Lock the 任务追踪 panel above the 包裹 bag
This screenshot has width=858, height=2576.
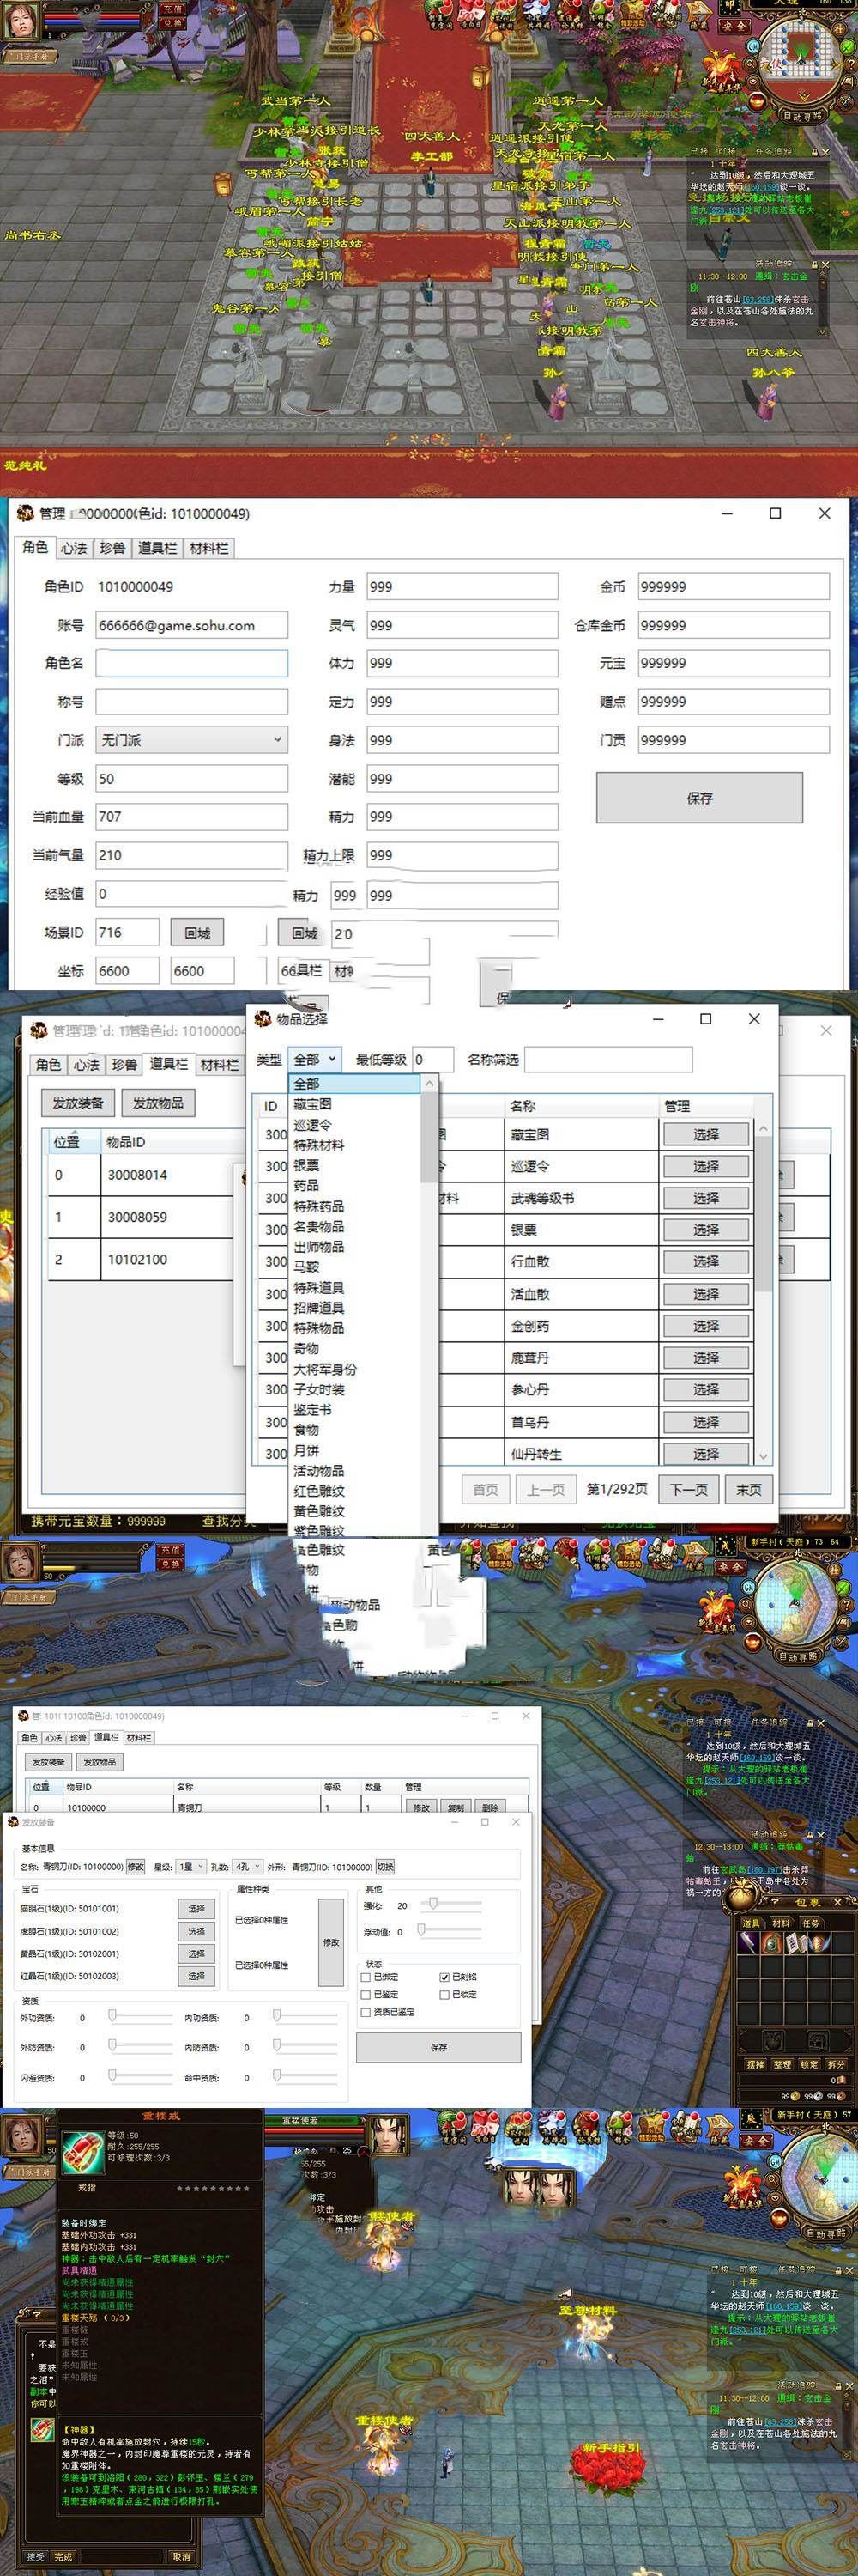click(809, 1723)
